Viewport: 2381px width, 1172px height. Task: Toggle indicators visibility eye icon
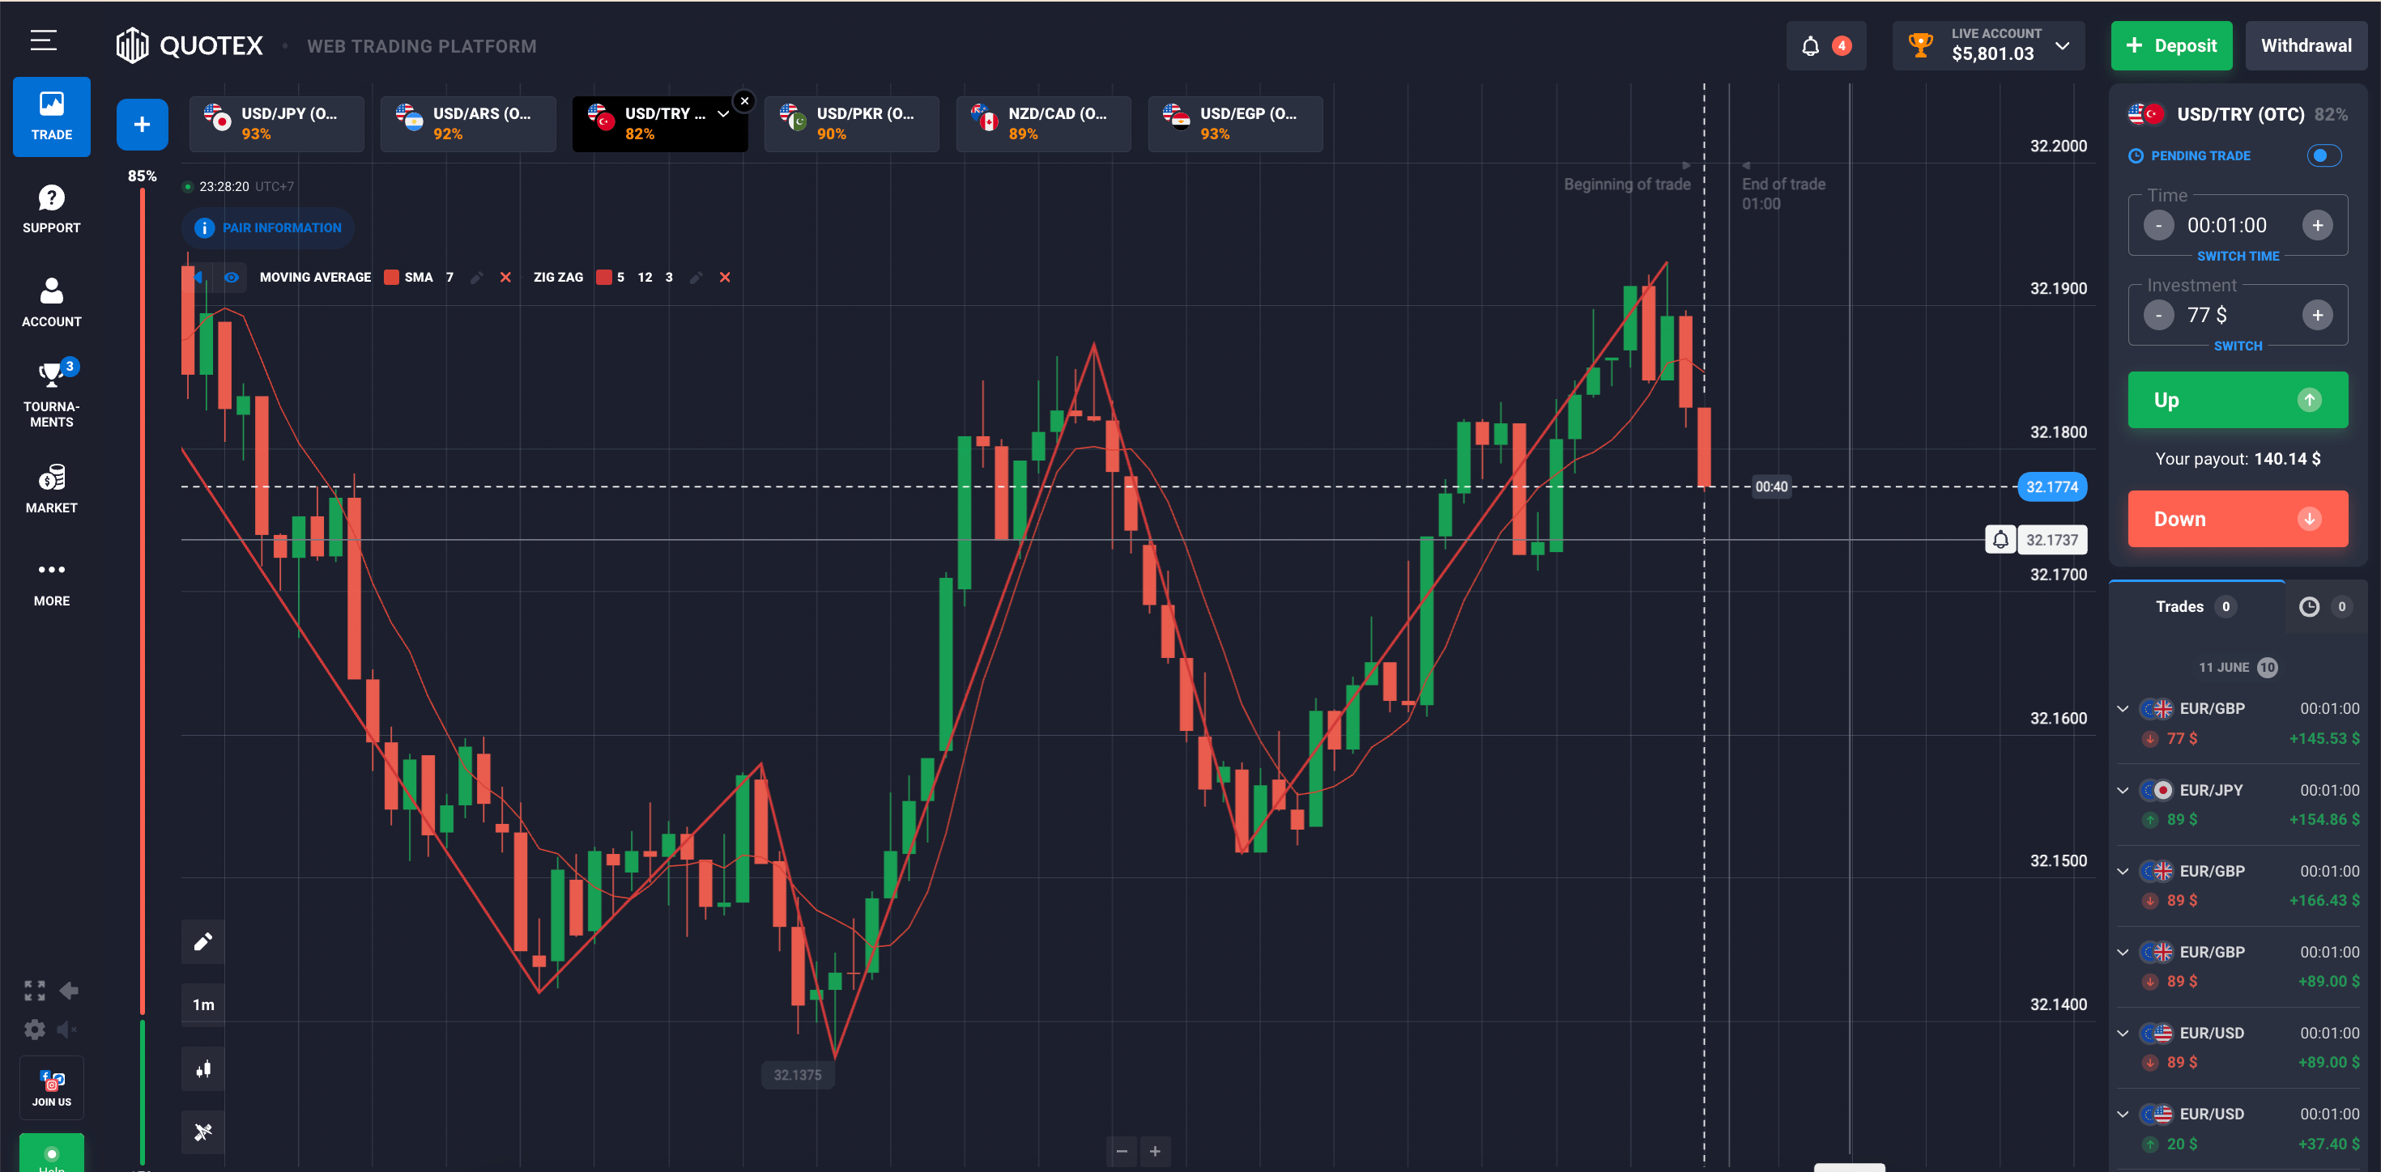click(231, 277)
